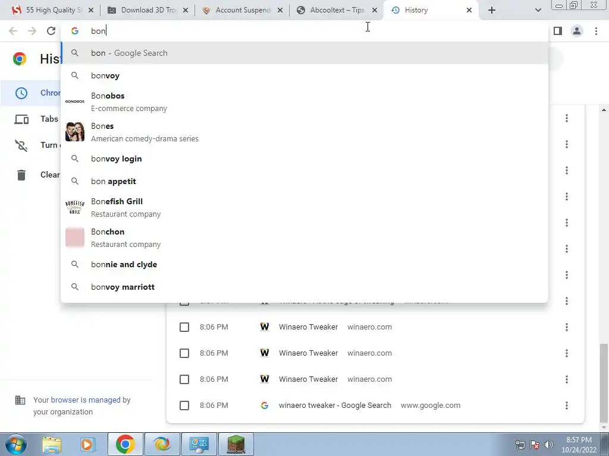Choose the Bonchon restaurant suggestion
The width and height of the screenshot is (609, 456).
(x=304, y=237)
